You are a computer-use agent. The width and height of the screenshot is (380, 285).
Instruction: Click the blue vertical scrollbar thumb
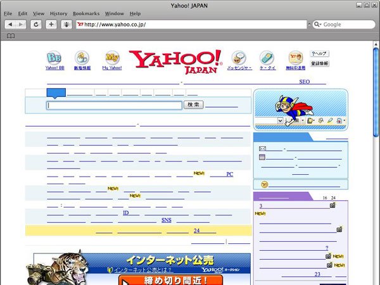click(x=376, y=93)
